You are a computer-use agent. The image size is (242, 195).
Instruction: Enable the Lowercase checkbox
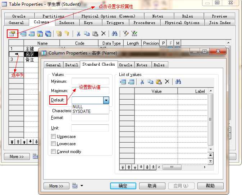(x=54, y=144)
